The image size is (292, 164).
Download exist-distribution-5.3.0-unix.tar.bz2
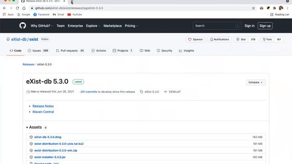click(59, 144)
